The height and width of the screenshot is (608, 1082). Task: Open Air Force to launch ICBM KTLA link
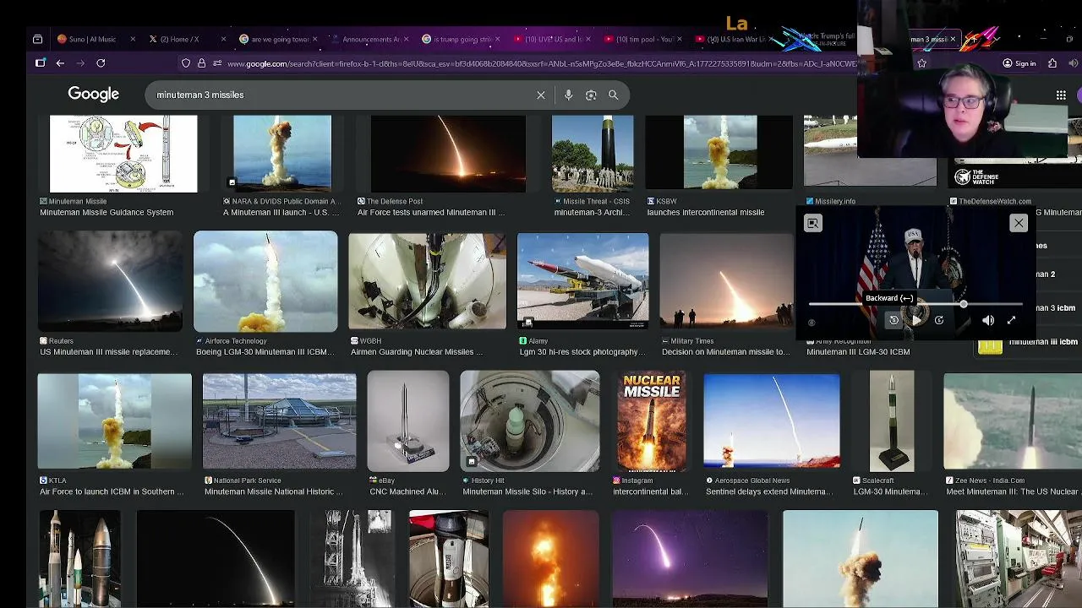(x=112, y=491)
